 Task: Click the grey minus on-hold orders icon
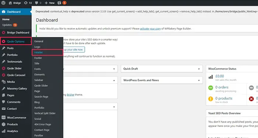coord(251,88)
